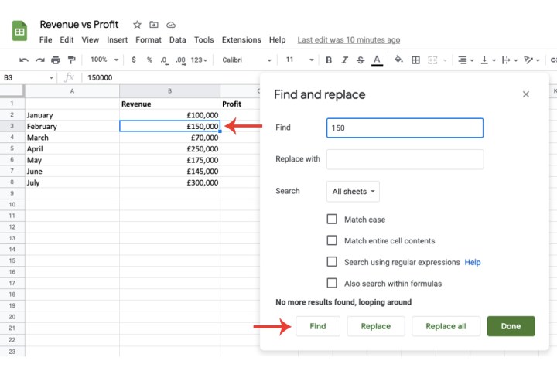
Task: Click the merge cells icon
Action: coord(432,60)
